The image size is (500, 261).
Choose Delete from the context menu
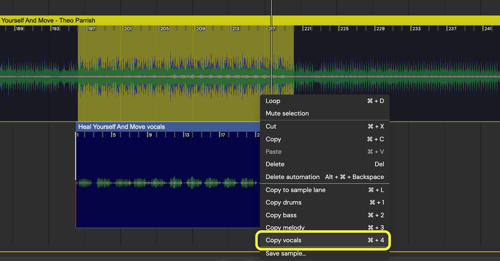point(275,164)
